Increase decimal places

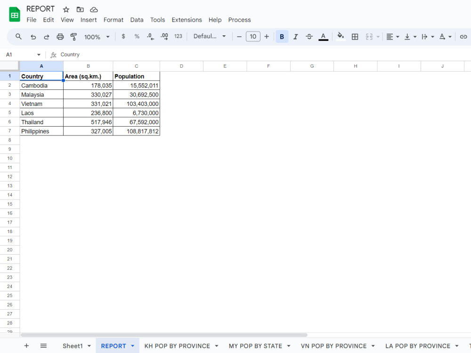pos(164,37)
